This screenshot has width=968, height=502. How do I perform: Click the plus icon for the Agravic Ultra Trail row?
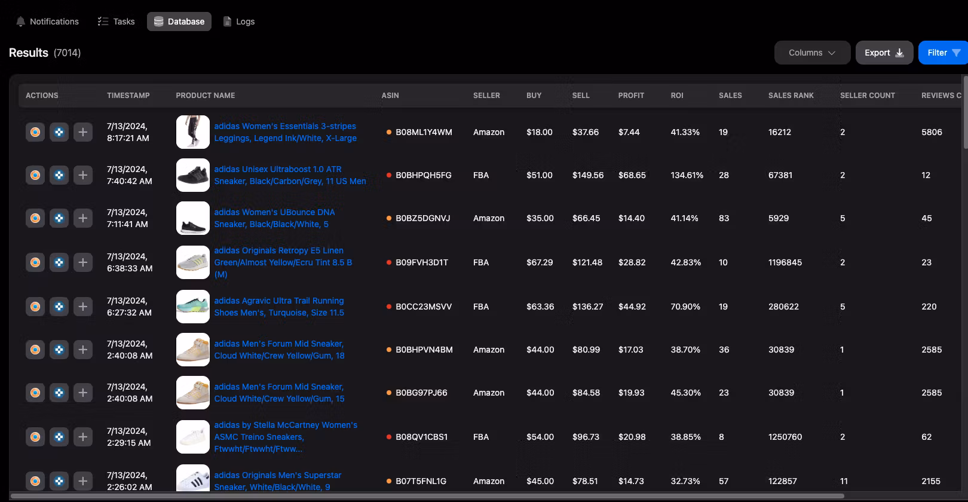(83, 307)
